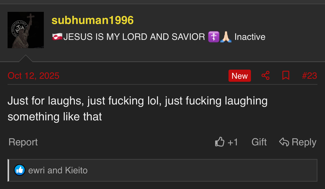The width and height of the screenshot is (325, 189).
Task: Like the post with the thumbs-up icon
Action: (x=220, y=142)
